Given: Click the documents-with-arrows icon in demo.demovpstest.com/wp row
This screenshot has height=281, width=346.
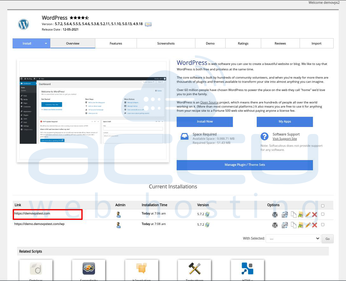Looking at the screenshot, I should click(x=285, y=225).
